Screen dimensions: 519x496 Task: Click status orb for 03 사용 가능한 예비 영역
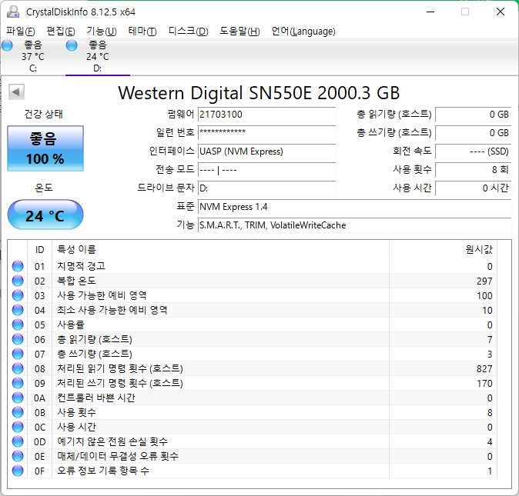pyautogui.click(x=18, y=295)
